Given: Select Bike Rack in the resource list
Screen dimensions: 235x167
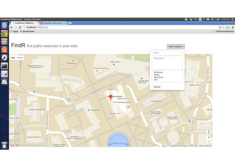Looking at the screenshot, I should tap(159, 77).
